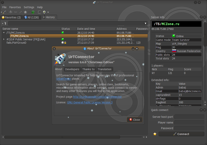
Task: Select the highlighted /TS/MCZone.ru child row
Action: (79, 36)
